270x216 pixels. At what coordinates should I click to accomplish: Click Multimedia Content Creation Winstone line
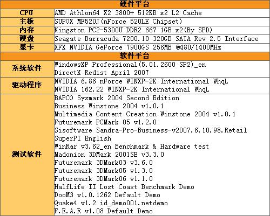(145, 114)
